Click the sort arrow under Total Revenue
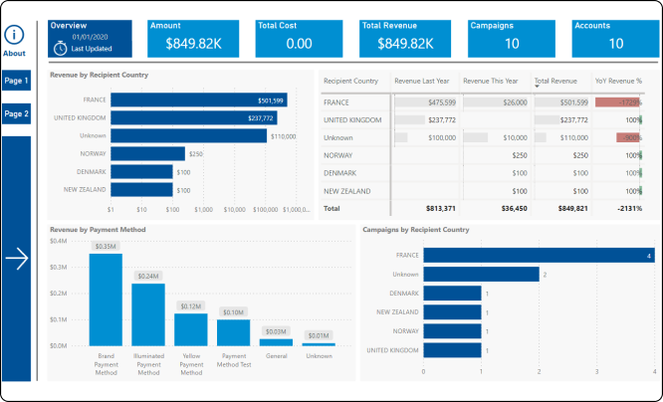The image size is (663, 402). (539, 87)
